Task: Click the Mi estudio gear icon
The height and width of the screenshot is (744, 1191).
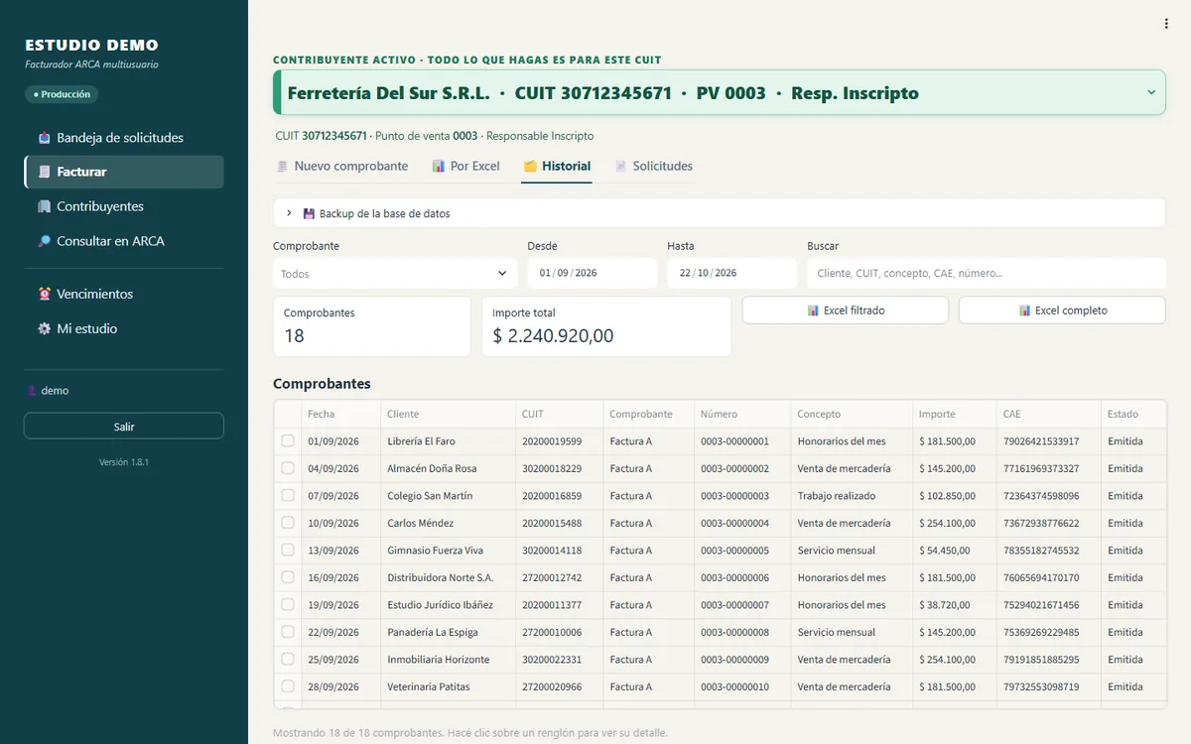Action: tap(45, 328)
